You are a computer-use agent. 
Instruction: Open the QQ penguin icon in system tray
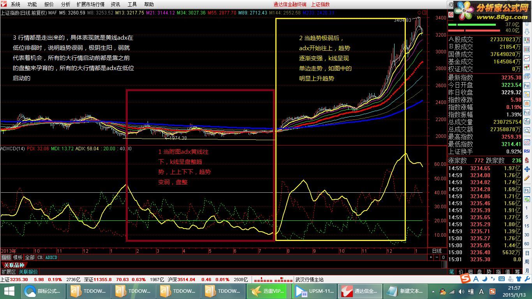[x=442, y=291]
